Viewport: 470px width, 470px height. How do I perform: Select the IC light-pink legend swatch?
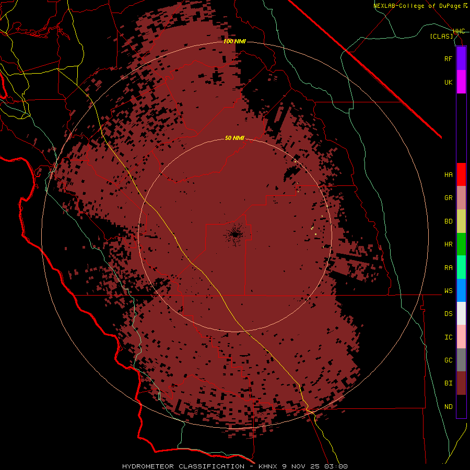tap(461, 337)
